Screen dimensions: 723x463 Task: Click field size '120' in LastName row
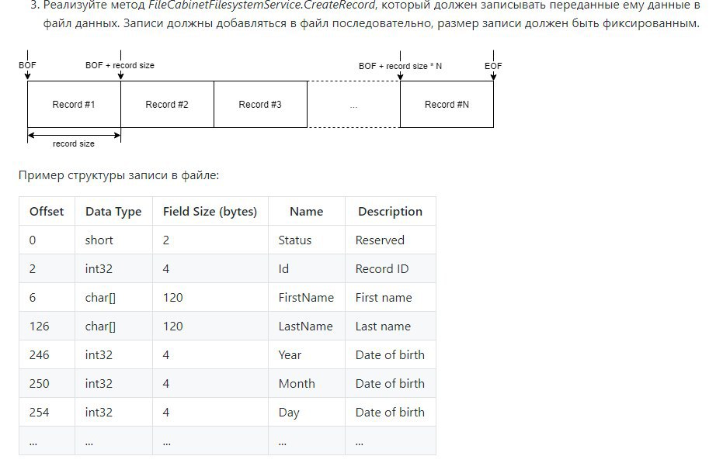pos(210,327)
